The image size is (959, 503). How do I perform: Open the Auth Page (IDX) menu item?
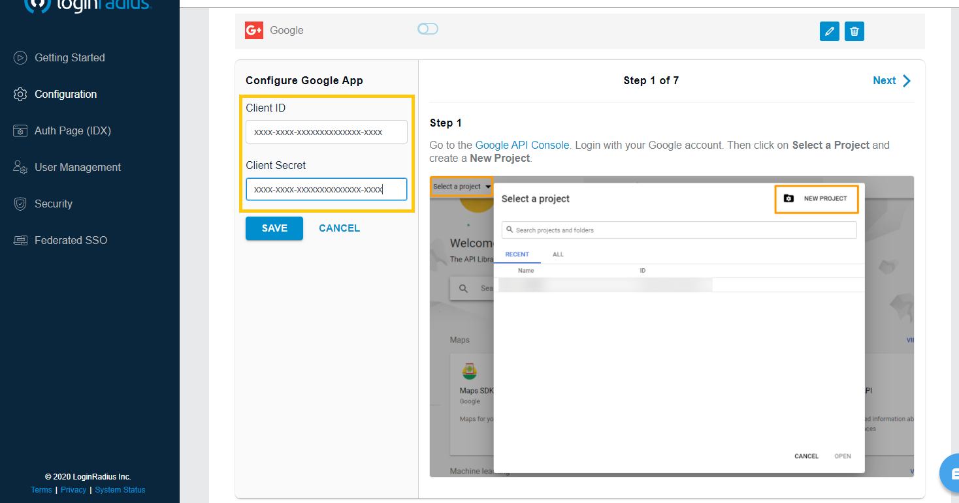73,131
